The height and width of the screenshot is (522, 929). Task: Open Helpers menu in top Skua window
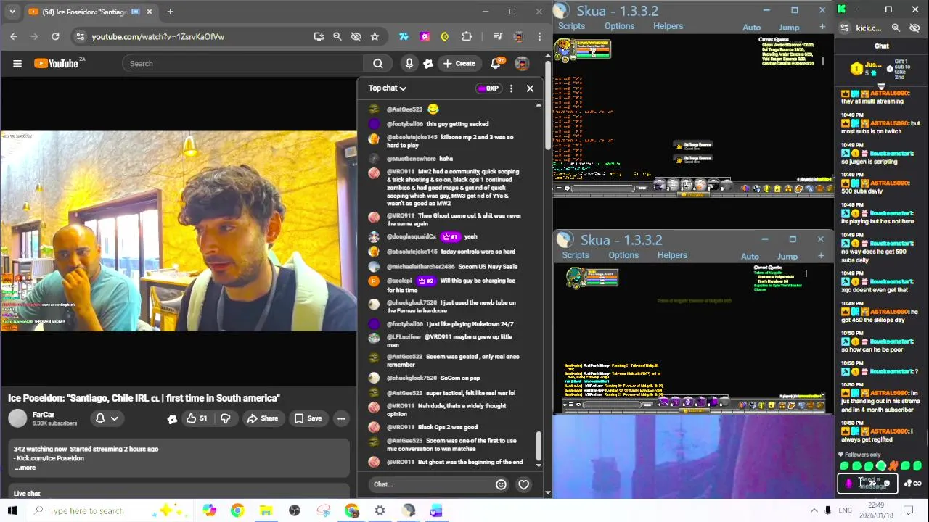(668, 26)
